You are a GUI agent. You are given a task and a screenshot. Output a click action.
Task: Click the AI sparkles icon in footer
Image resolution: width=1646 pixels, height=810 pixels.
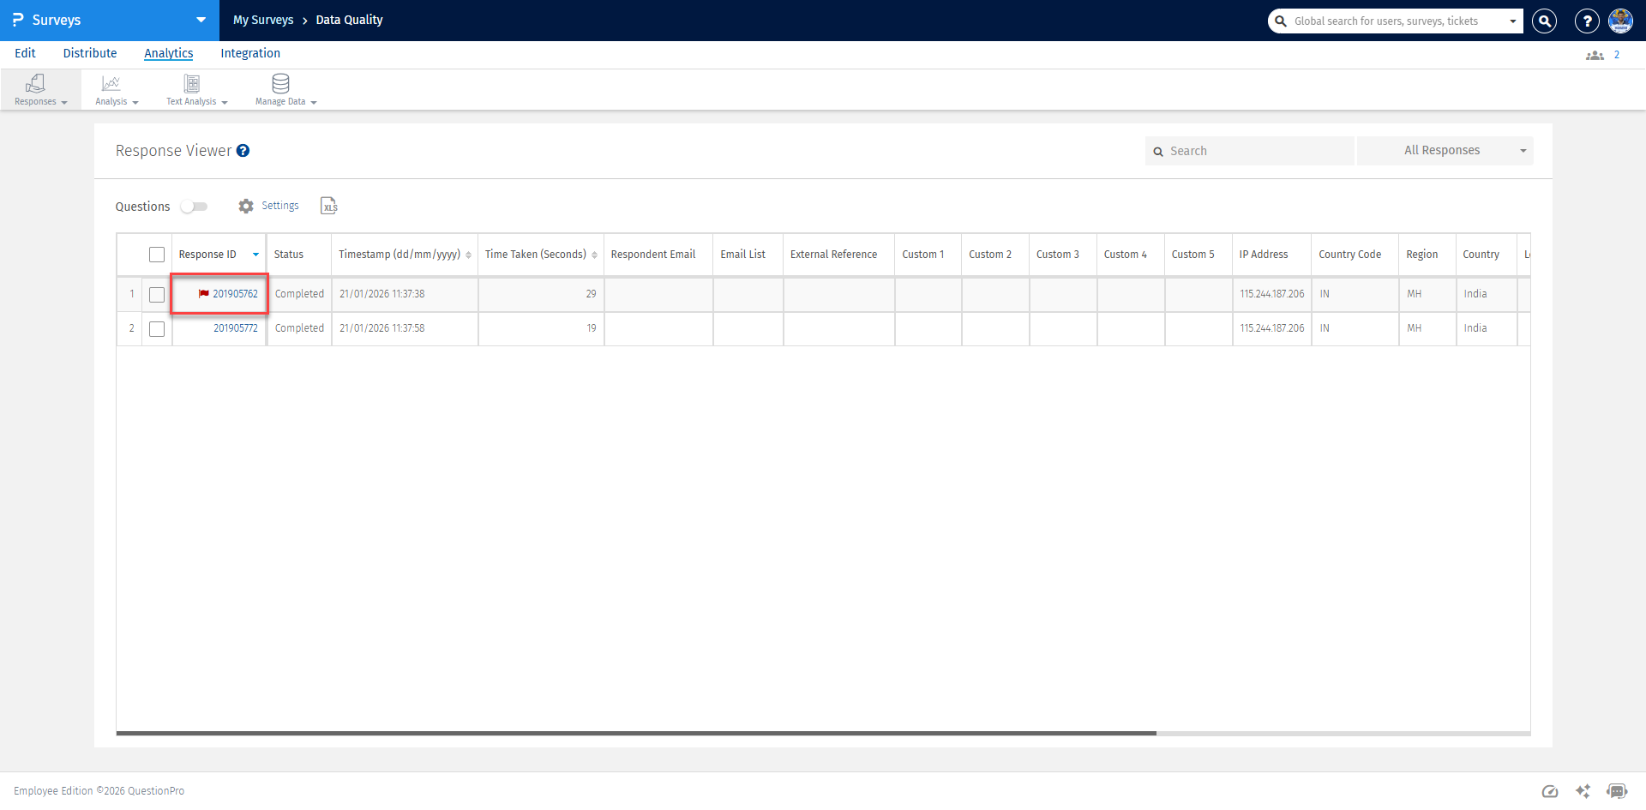click(1583, 791)
